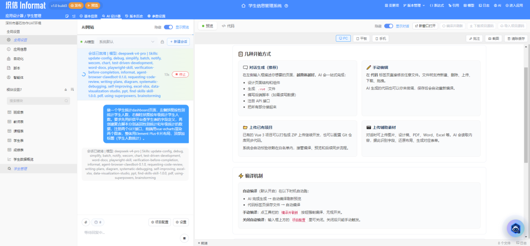Open the 模型 toolbar item
Image resolution: width=530 pixels, height=246 pixels.
click(469, 6)
